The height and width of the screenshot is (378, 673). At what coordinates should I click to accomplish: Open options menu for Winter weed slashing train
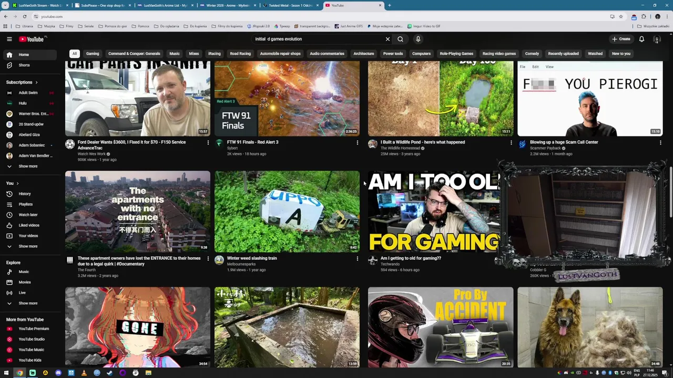357,258
